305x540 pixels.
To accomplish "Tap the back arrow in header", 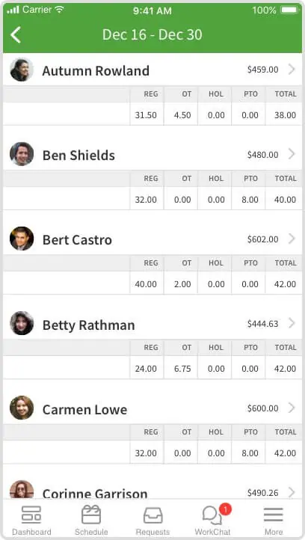I will pos(16,35).
